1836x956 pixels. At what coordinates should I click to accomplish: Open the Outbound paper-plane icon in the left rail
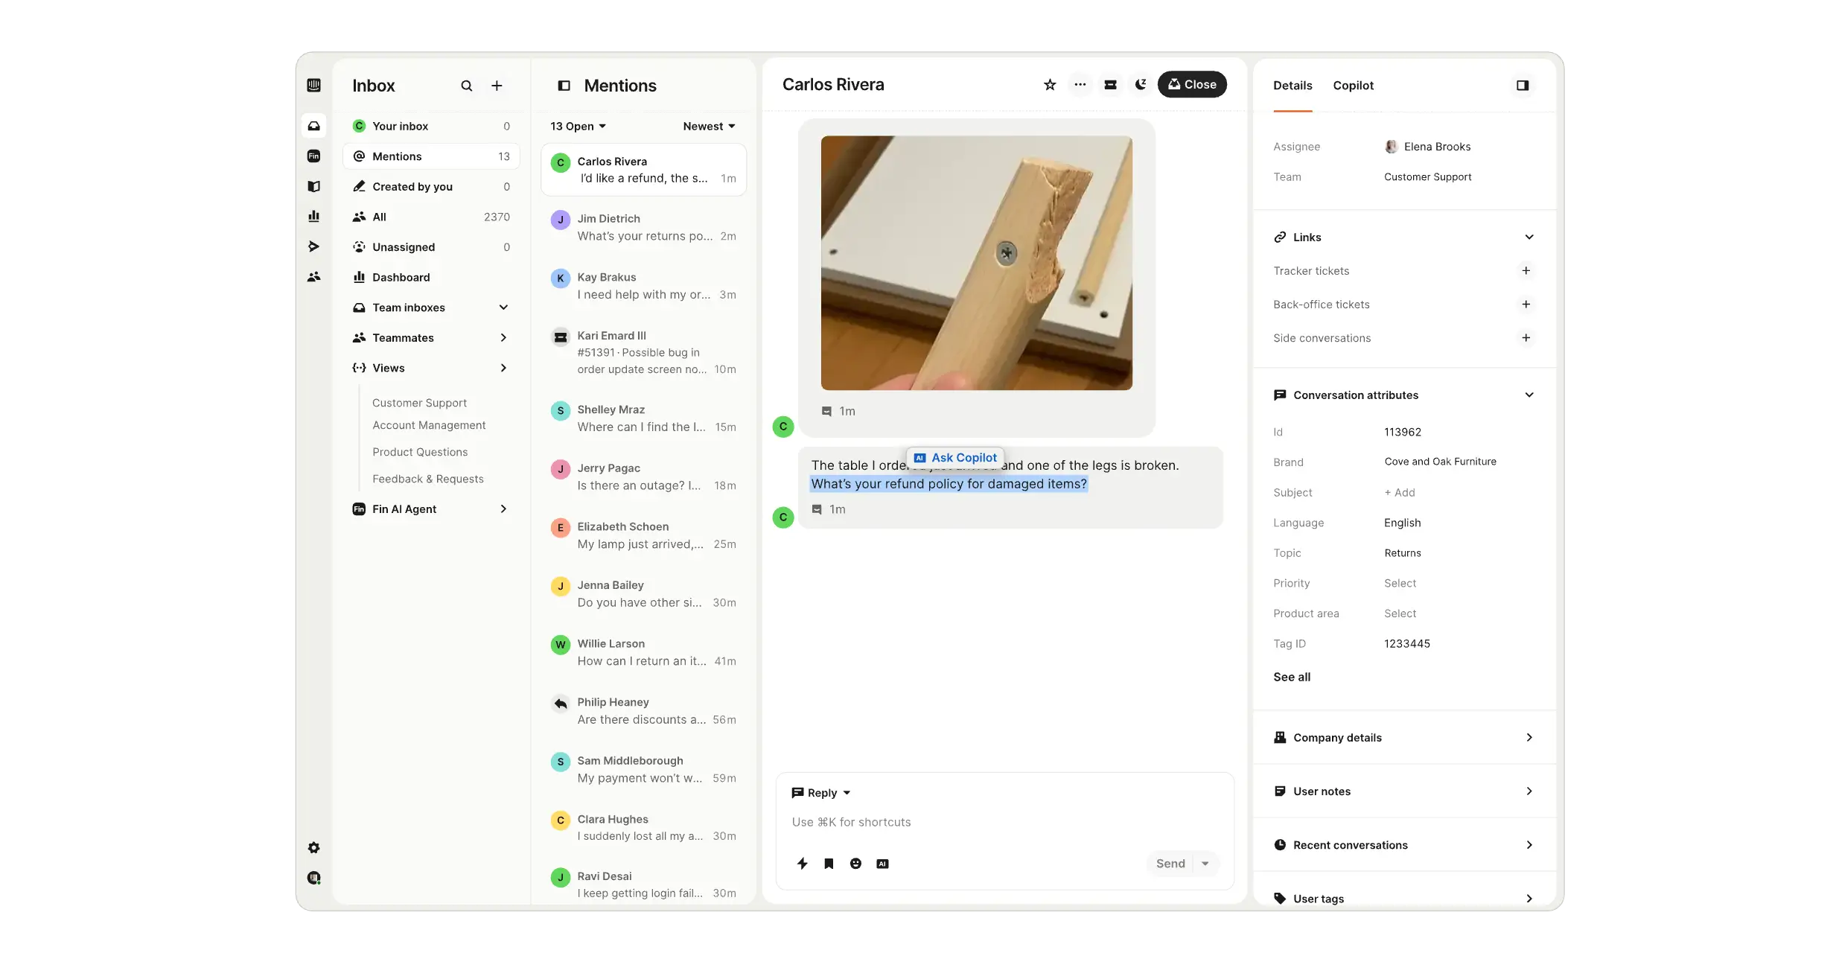click(x=313, y=246)
